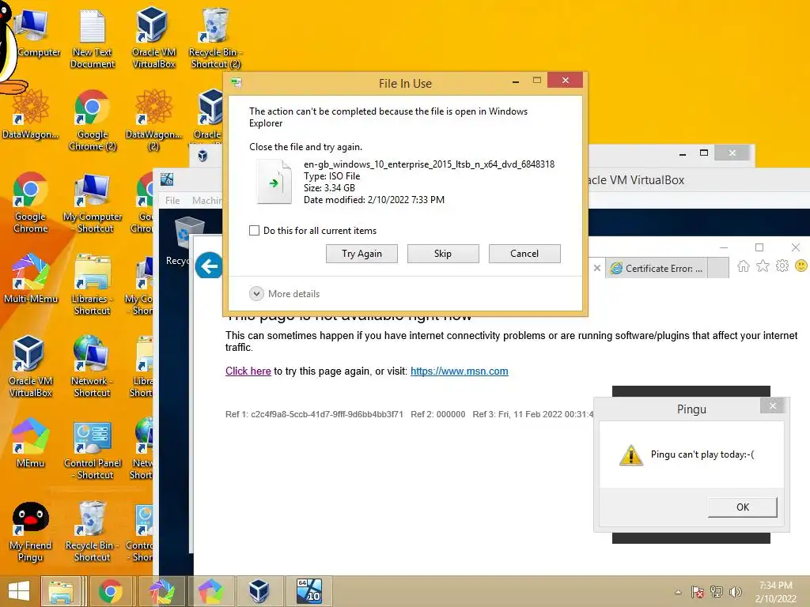Close the tab left of Certificate Error
Screen dimensions: 810x607
[x=597, y=269]
